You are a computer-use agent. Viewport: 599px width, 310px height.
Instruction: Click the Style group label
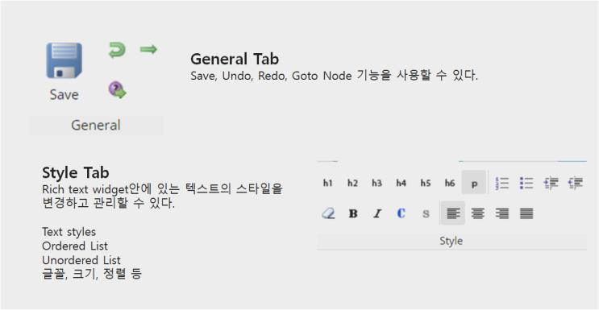pyautogui.click(x=451, y=242)
